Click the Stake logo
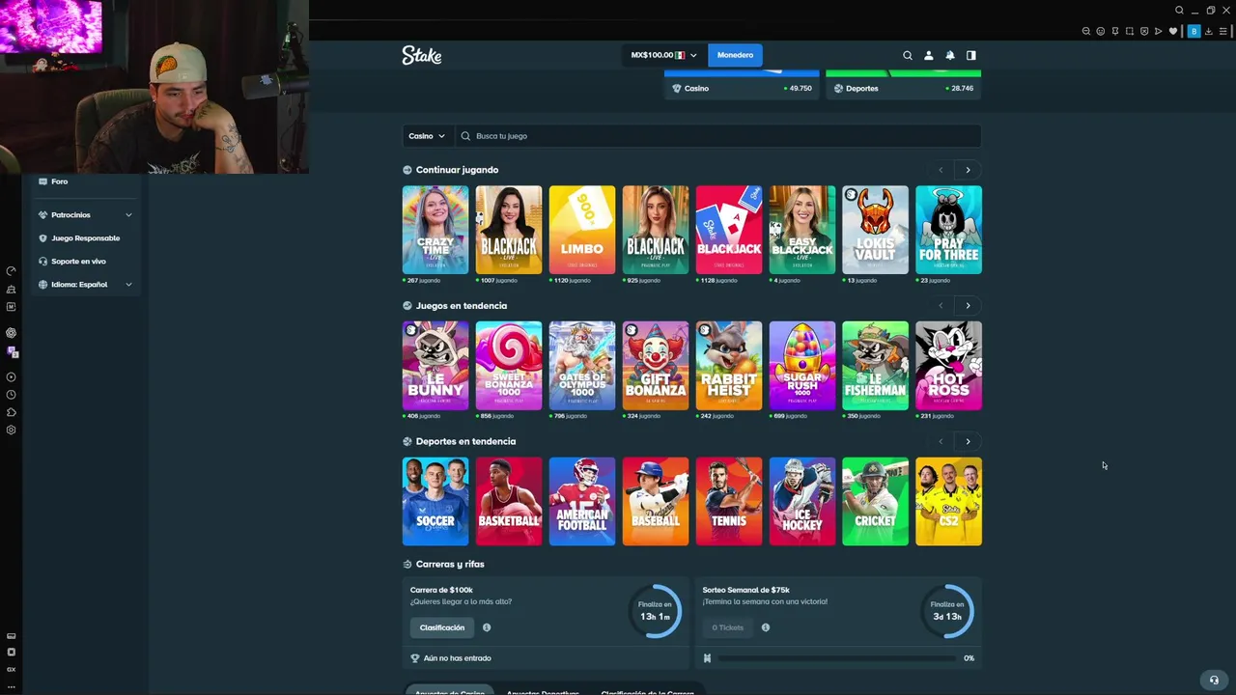This screenshot has height=695, width=1236. point(422,55)
